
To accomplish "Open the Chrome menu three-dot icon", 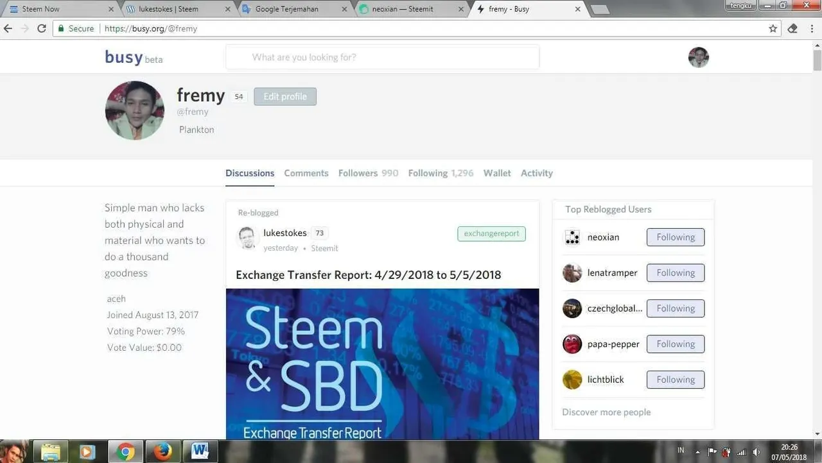I will click(811, 28).
